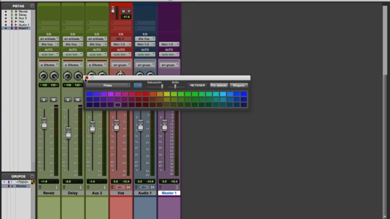This screenshot has width=390, height=219.
Task: Click the Audio 1 din. voice selector
Action: point(144,187)
